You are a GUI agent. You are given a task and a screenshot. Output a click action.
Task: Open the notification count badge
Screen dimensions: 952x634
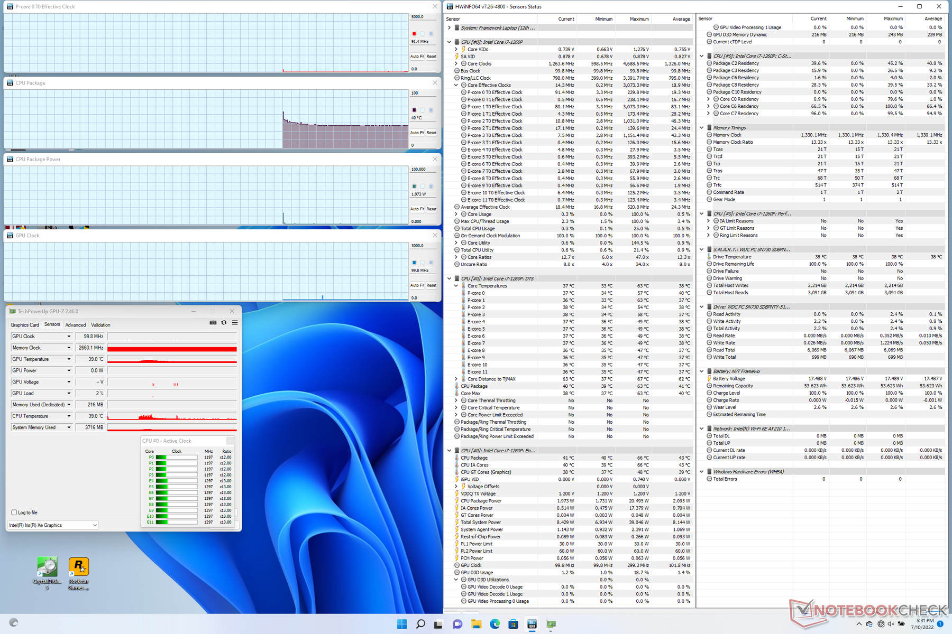tap(940, 624)
